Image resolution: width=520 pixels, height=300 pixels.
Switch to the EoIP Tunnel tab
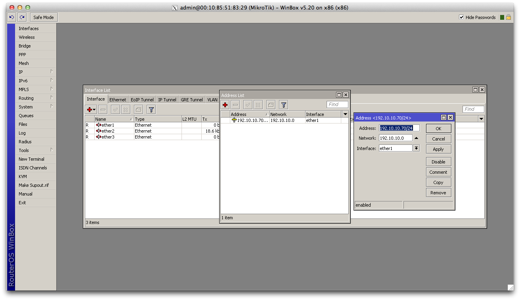click(142, 100)
